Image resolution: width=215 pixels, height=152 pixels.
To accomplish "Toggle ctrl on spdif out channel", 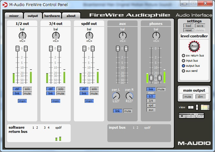I will point(84,89).
